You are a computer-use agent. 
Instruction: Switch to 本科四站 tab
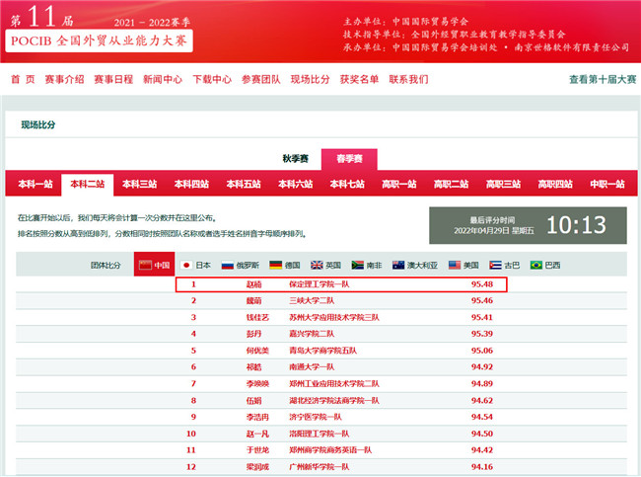click(x=191, y=185)
